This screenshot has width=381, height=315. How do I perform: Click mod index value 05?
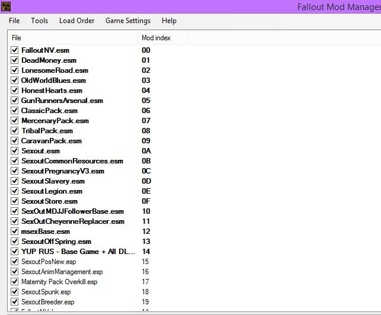(146, 101)
